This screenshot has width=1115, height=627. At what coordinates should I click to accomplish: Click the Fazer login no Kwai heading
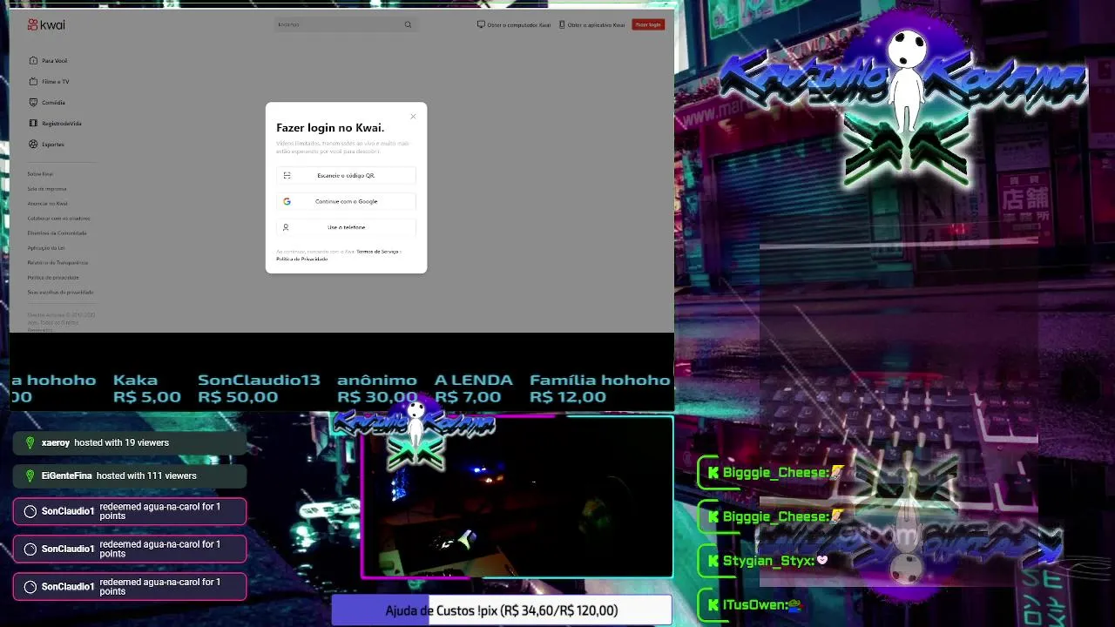330,128
